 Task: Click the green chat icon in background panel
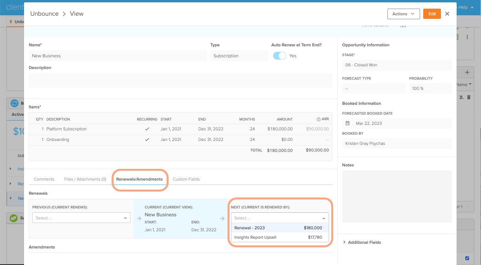click(14, 218)
